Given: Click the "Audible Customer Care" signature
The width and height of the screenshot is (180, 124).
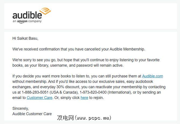Looking at the screenshot, I should pyautogui.click(x=32, y=114).
